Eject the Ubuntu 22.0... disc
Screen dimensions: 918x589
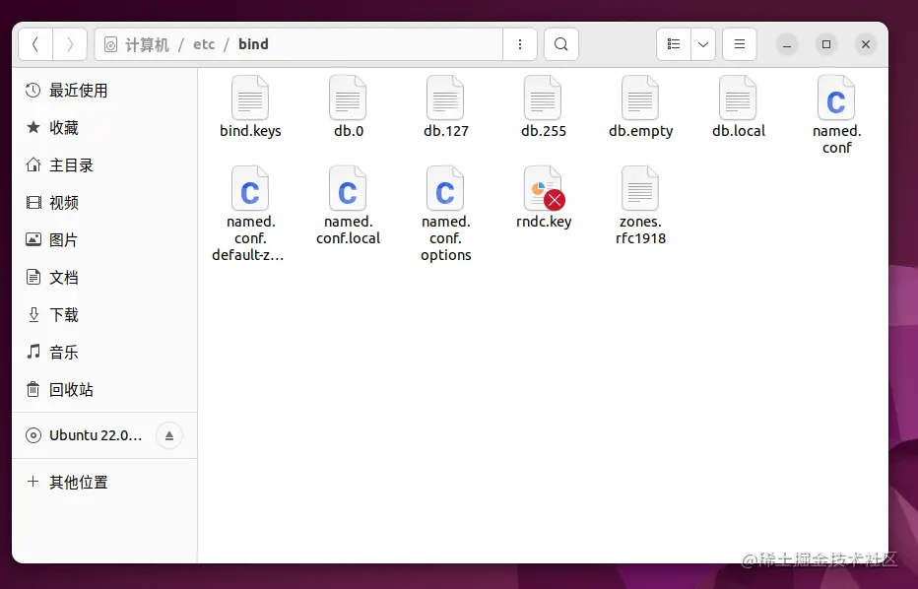pos(169,435)
